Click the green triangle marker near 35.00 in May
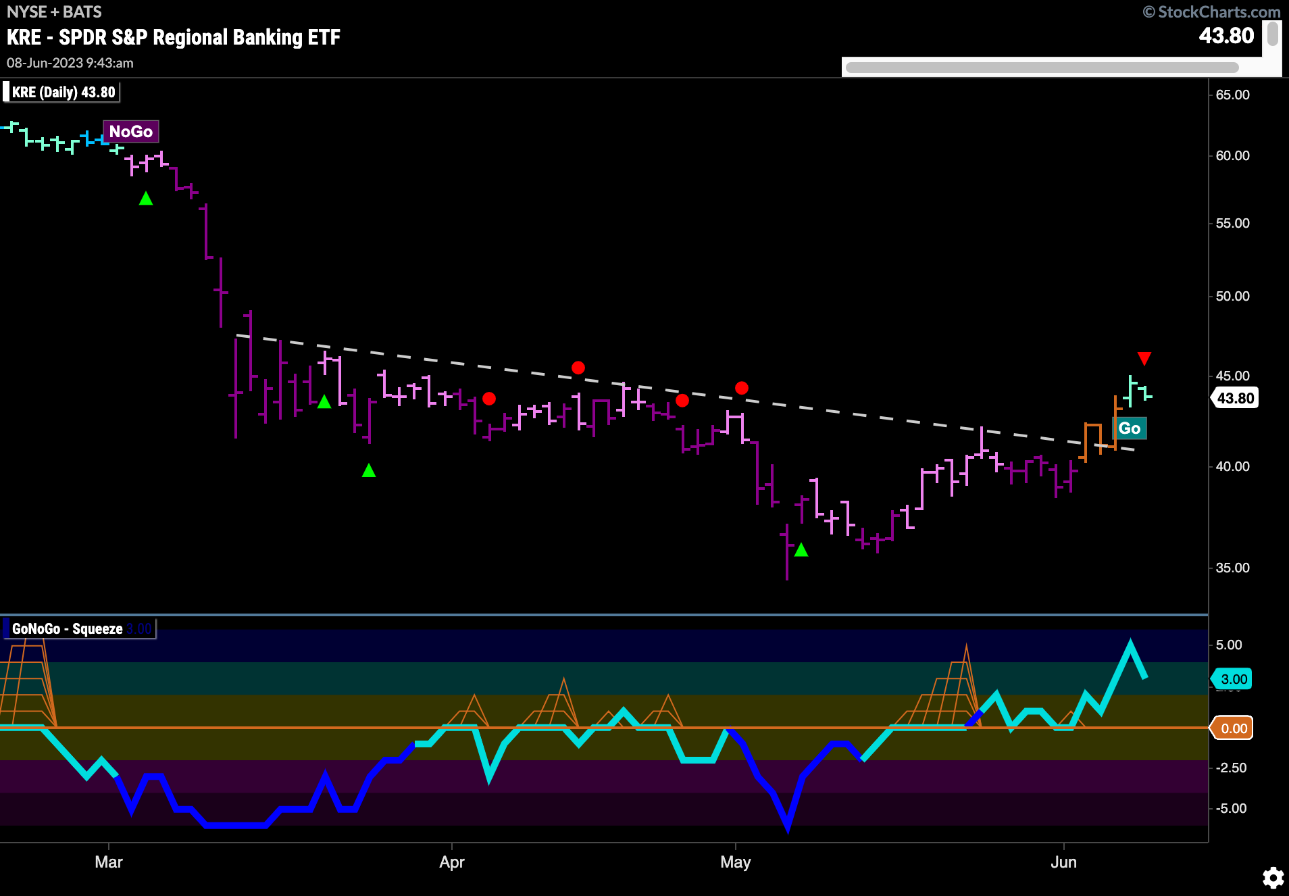Viewport: 1289px width, 896px height. coord(801,550)
